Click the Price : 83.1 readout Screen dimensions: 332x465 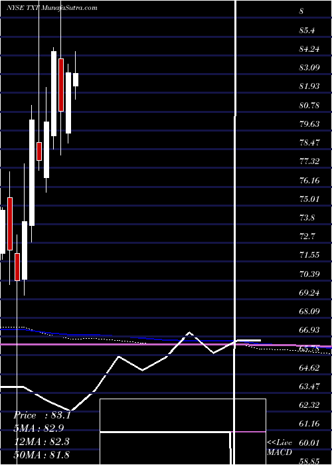(42, 415)
